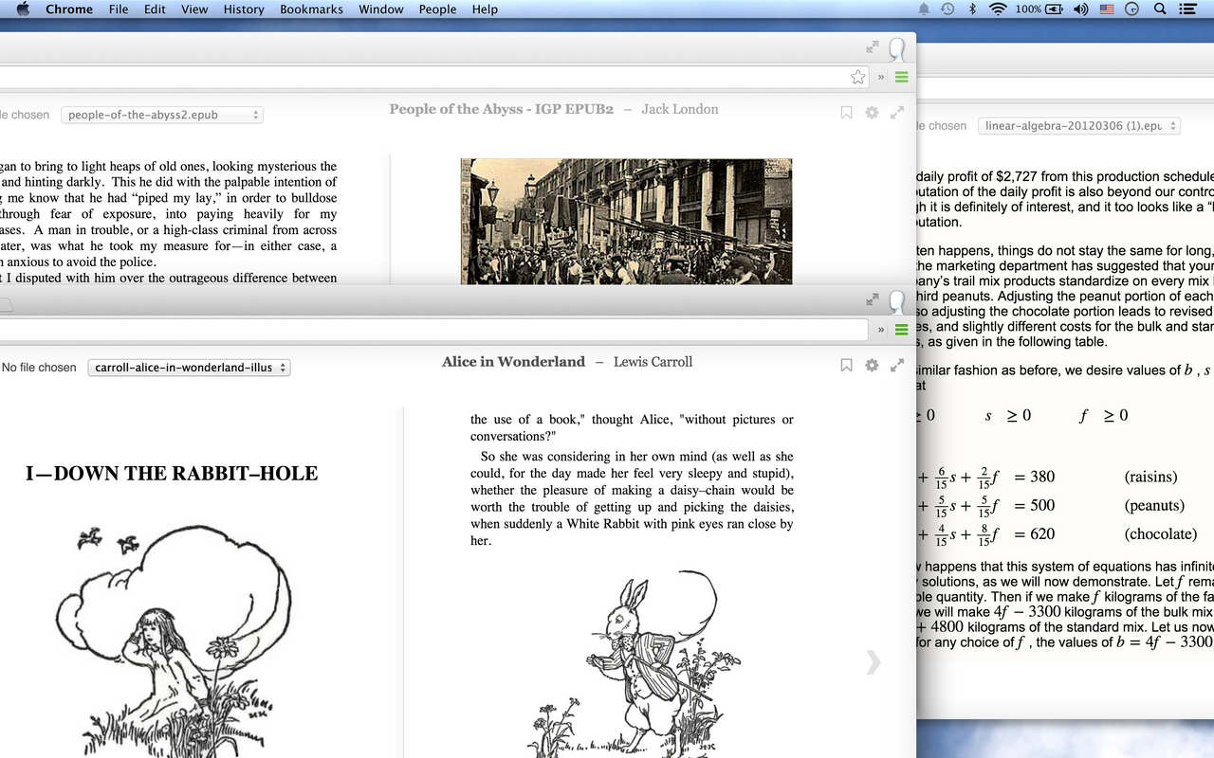Open File menu
Image resolution: width=1214 pixels, height=758 pixels.
119,9
